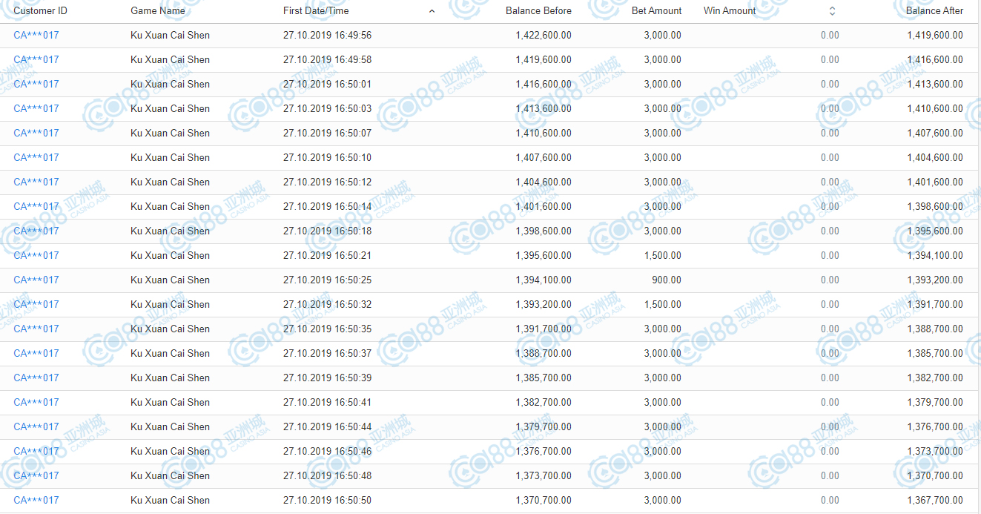Open customer CA***017 link in 16:50:32 row
Viewport: 981px width, 514px height.
coord(36,305)
